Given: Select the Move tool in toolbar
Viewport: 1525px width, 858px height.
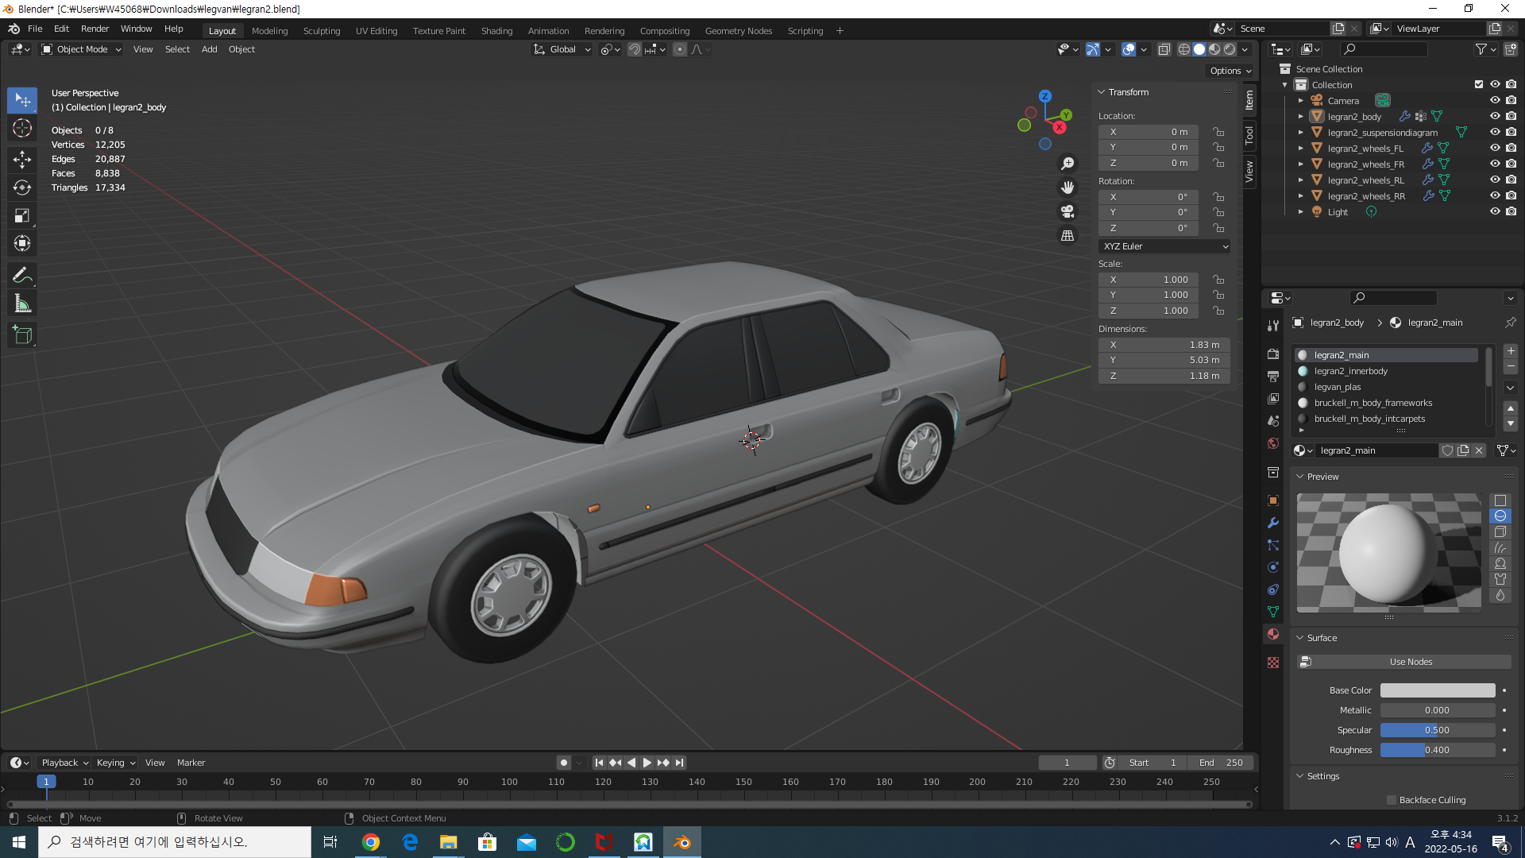Looking at the screenshot, I should point(22,159).
